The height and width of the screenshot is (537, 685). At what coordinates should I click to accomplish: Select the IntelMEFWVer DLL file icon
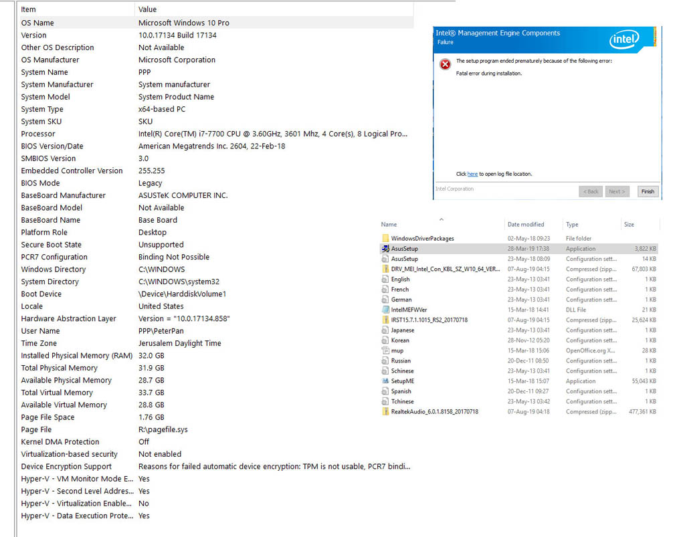pos(385,310)
